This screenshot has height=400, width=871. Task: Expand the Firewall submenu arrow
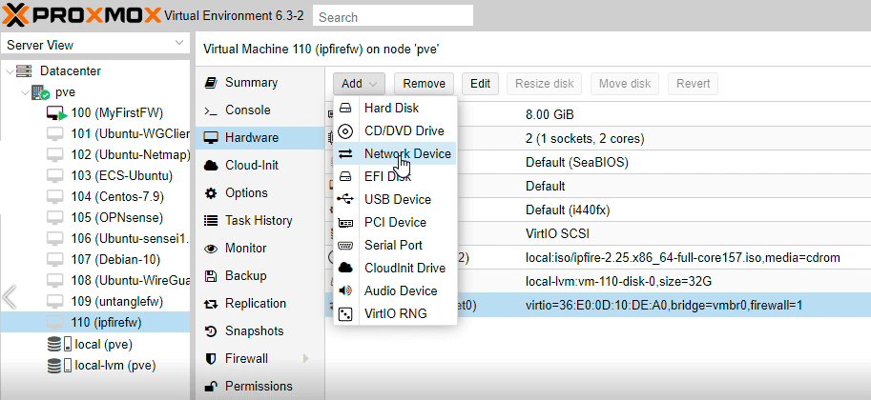click(305, 359)
